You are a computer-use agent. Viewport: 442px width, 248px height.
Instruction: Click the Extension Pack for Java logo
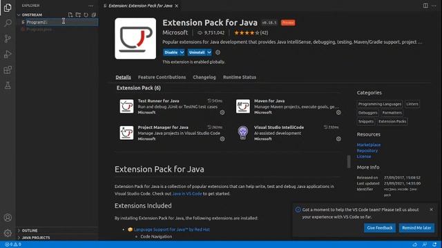coord(135,39)
